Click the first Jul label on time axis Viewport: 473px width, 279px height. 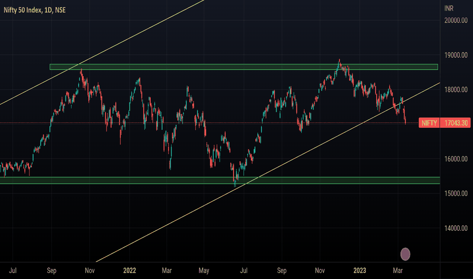pos(13,270)
